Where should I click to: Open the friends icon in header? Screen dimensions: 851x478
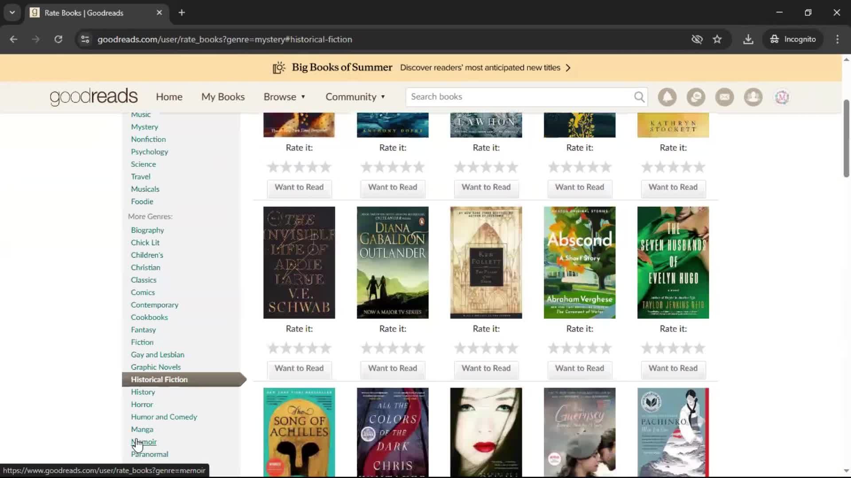point(753,97)
